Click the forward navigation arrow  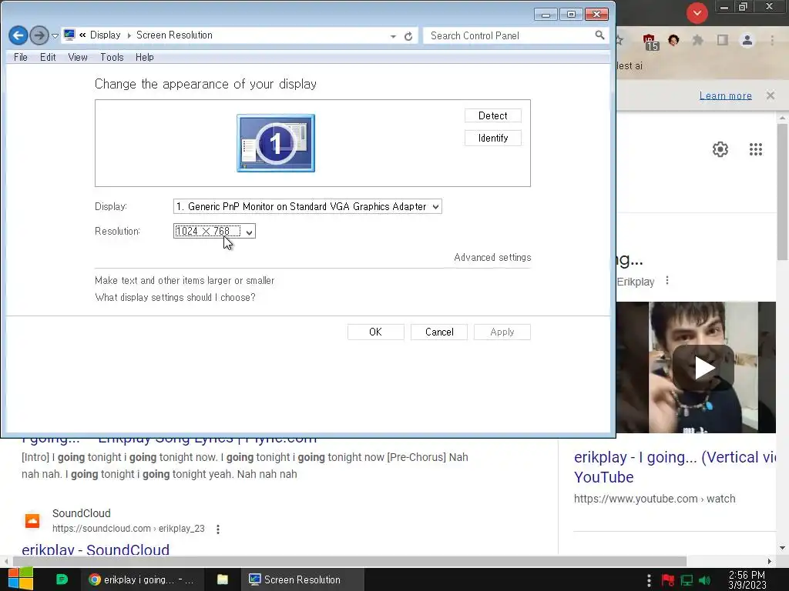39,35
